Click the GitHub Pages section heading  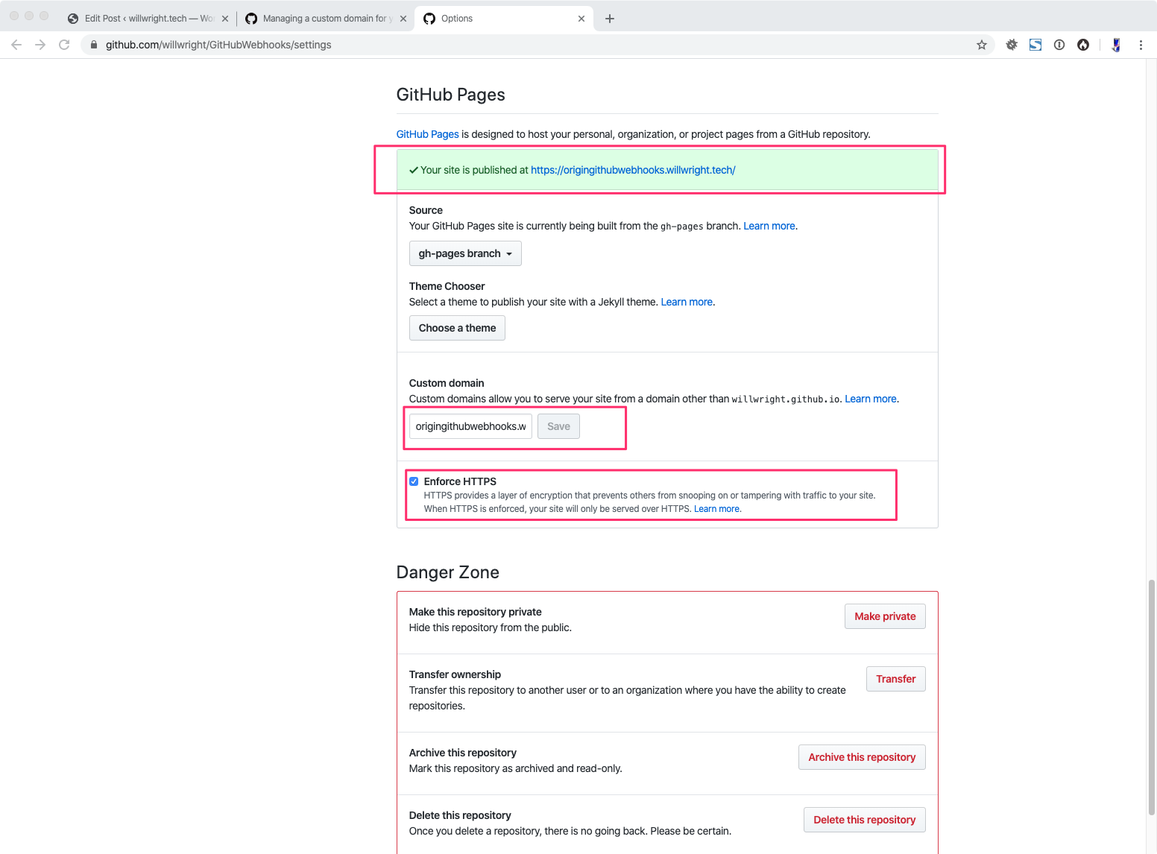(x=451, y=95)
